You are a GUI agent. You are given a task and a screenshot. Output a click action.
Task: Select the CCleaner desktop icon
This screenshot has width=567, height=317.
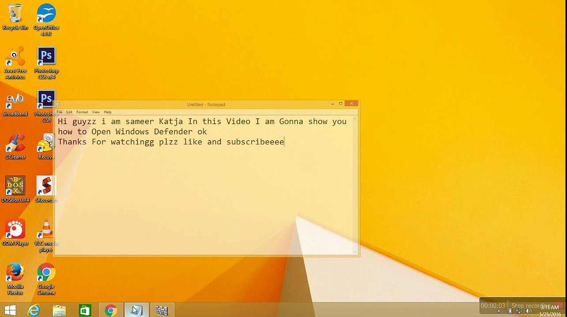tap(15, 147)
